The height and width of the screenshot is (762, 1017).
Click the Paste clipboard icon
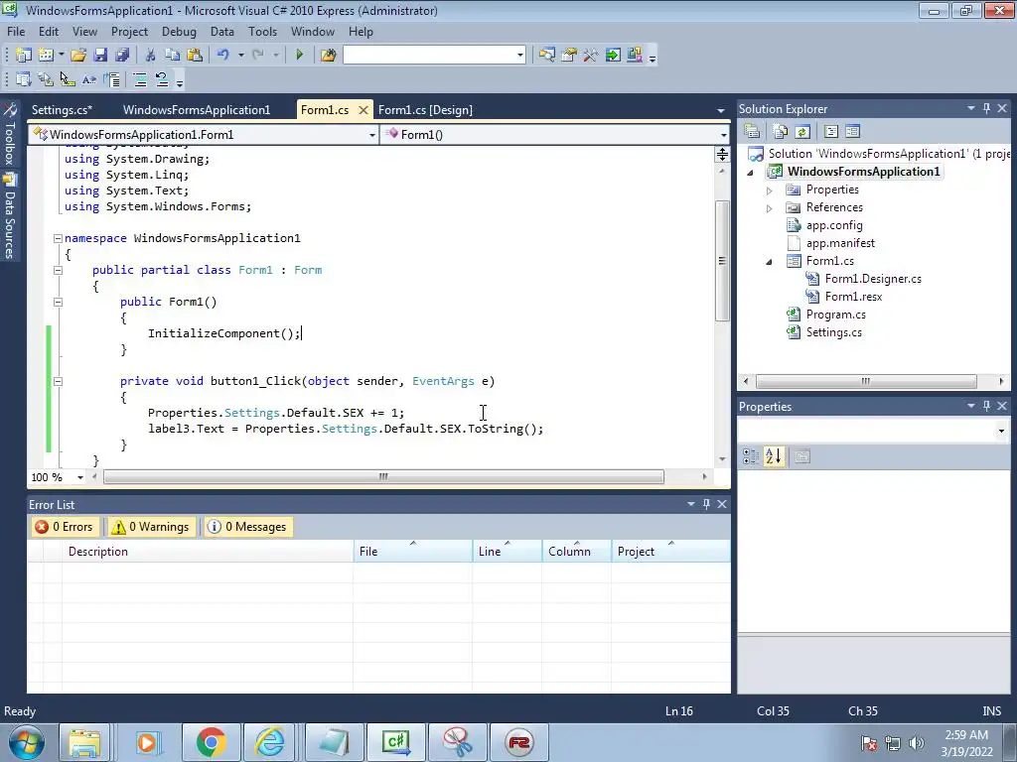pos(194,56)
